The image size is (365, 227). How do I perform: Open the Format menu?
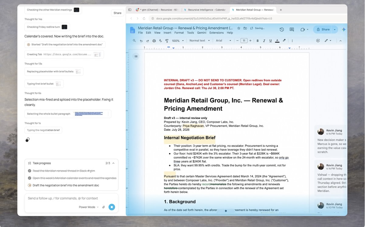point(179,33)
